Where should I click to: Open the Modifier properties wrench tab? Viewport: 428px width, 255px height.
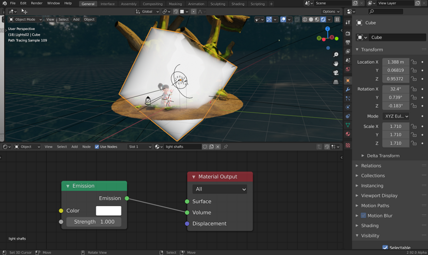[x=348, y=89]
